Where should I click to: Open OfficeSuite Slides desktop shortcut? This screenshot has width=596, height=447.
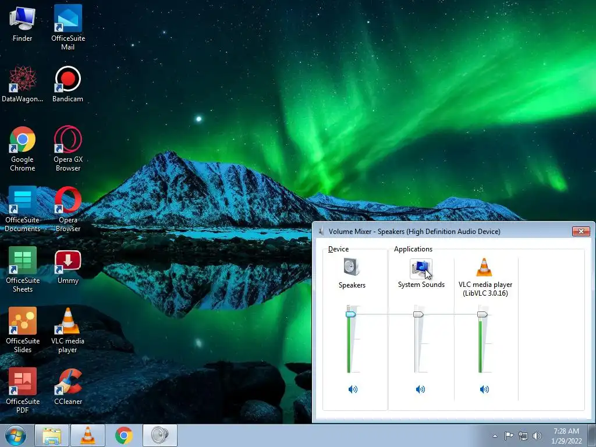point(23,330)
